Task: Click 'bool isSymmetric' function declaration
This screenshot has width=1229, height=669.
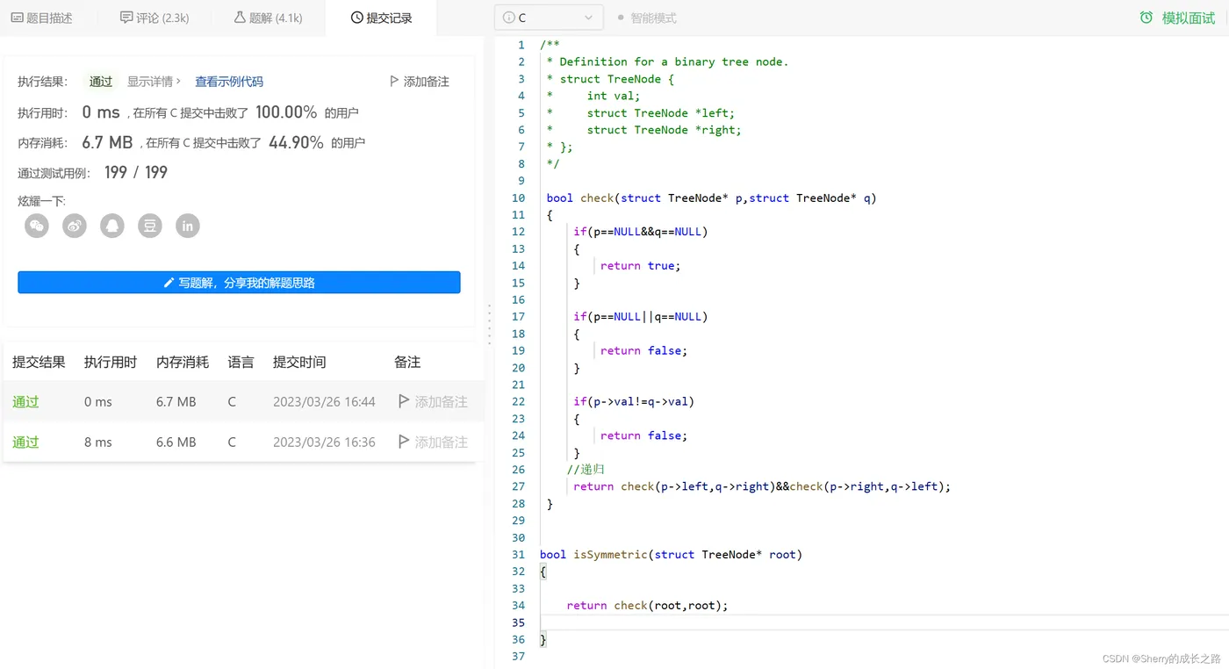Action: tap(671, 554)
